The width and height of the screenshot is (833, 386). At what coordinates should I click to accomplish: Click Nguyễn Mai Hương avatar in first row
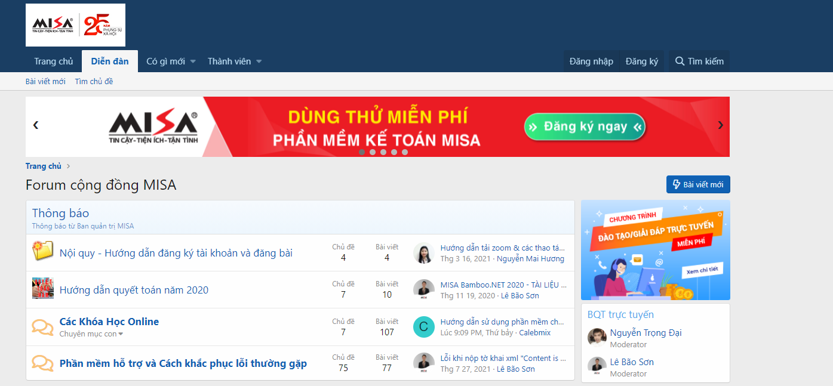423,253
